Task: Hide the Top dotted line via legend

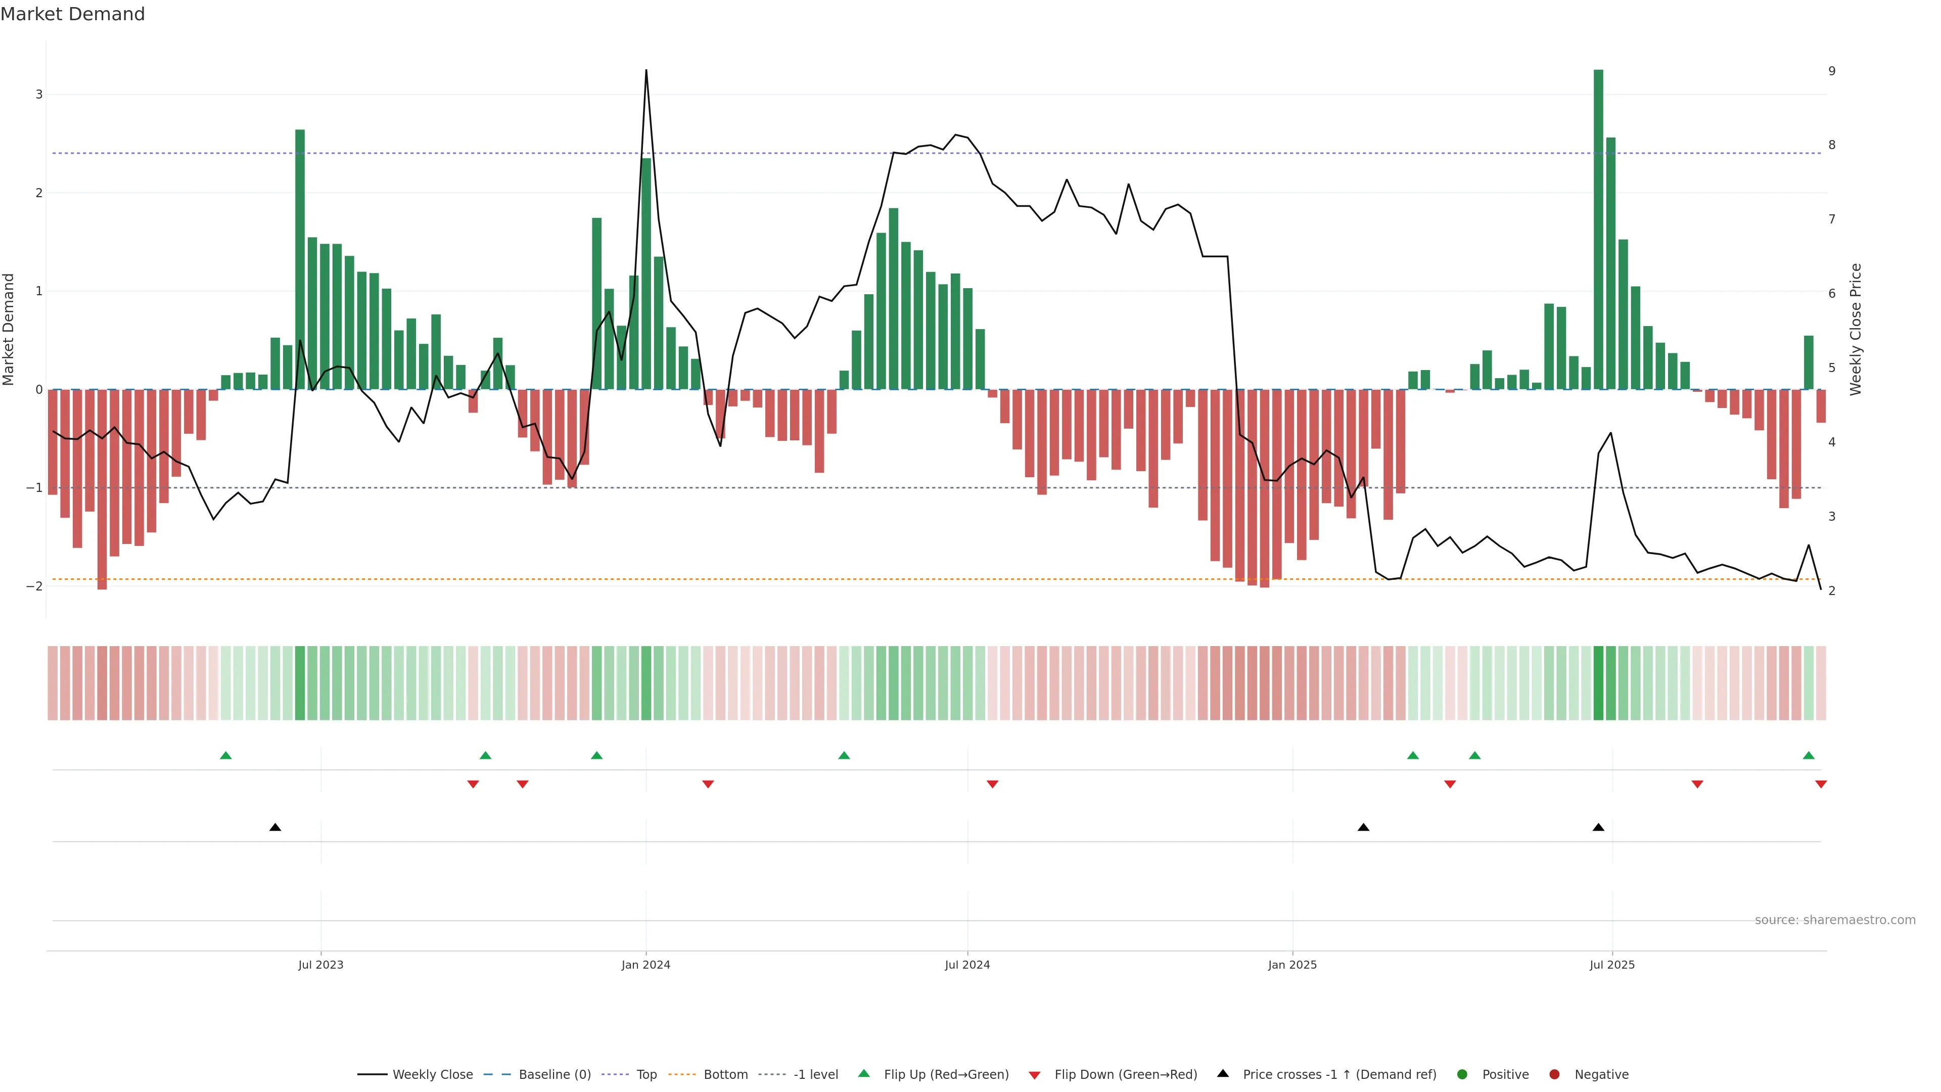Action: click(646, 1075)
